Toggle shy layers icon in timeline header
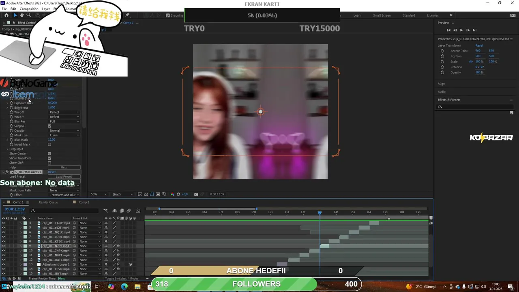Screen dimensions: 519x292 tap(115, 210)
